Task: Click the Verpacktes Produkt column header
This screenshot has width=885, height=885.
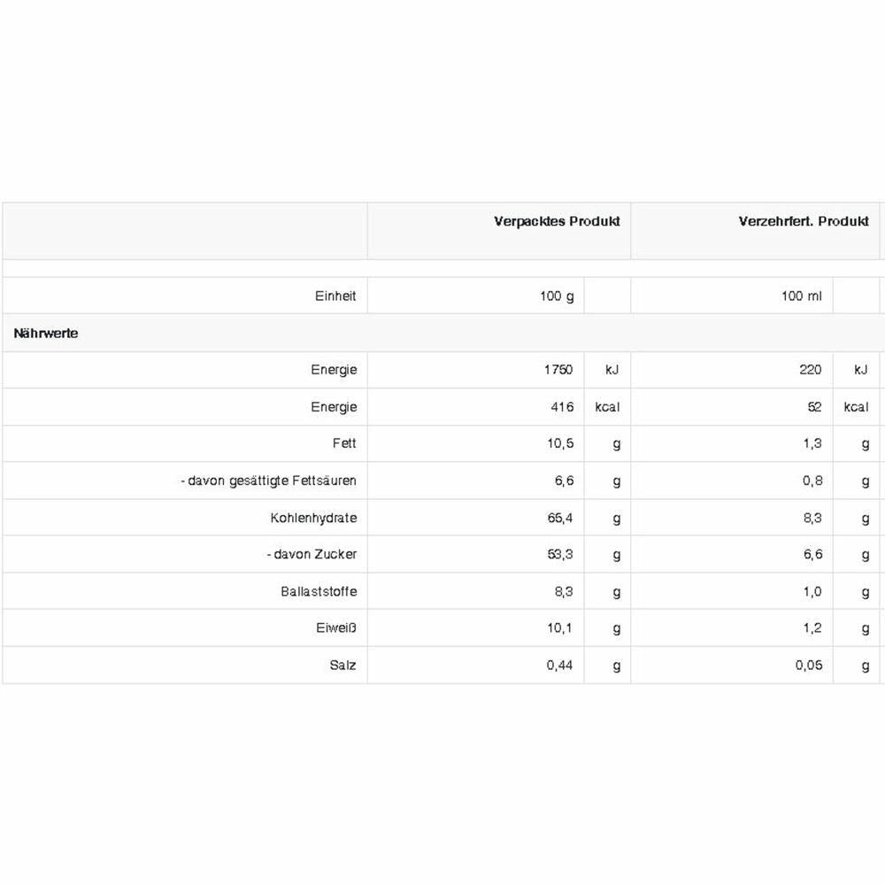Action: tap(557, 222)
